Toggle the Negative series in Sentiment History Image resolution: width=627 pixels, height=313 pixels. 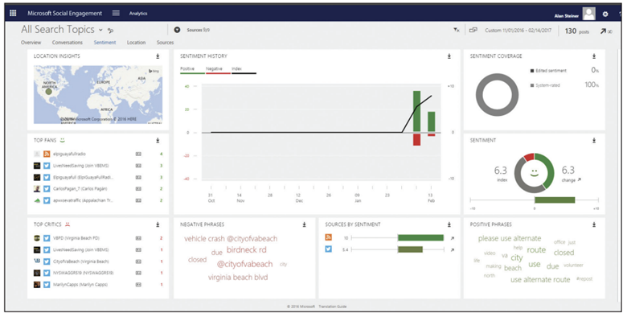click(218, 70)
